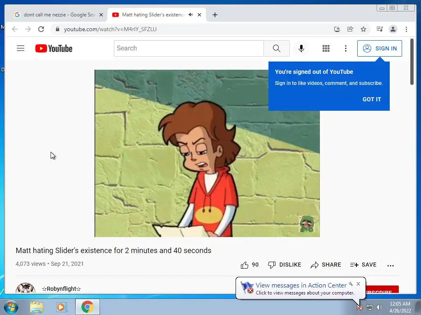This screenshot has width=421, height=315.
Task: Open more actions ellipsis under video
Action: (391, 265)
